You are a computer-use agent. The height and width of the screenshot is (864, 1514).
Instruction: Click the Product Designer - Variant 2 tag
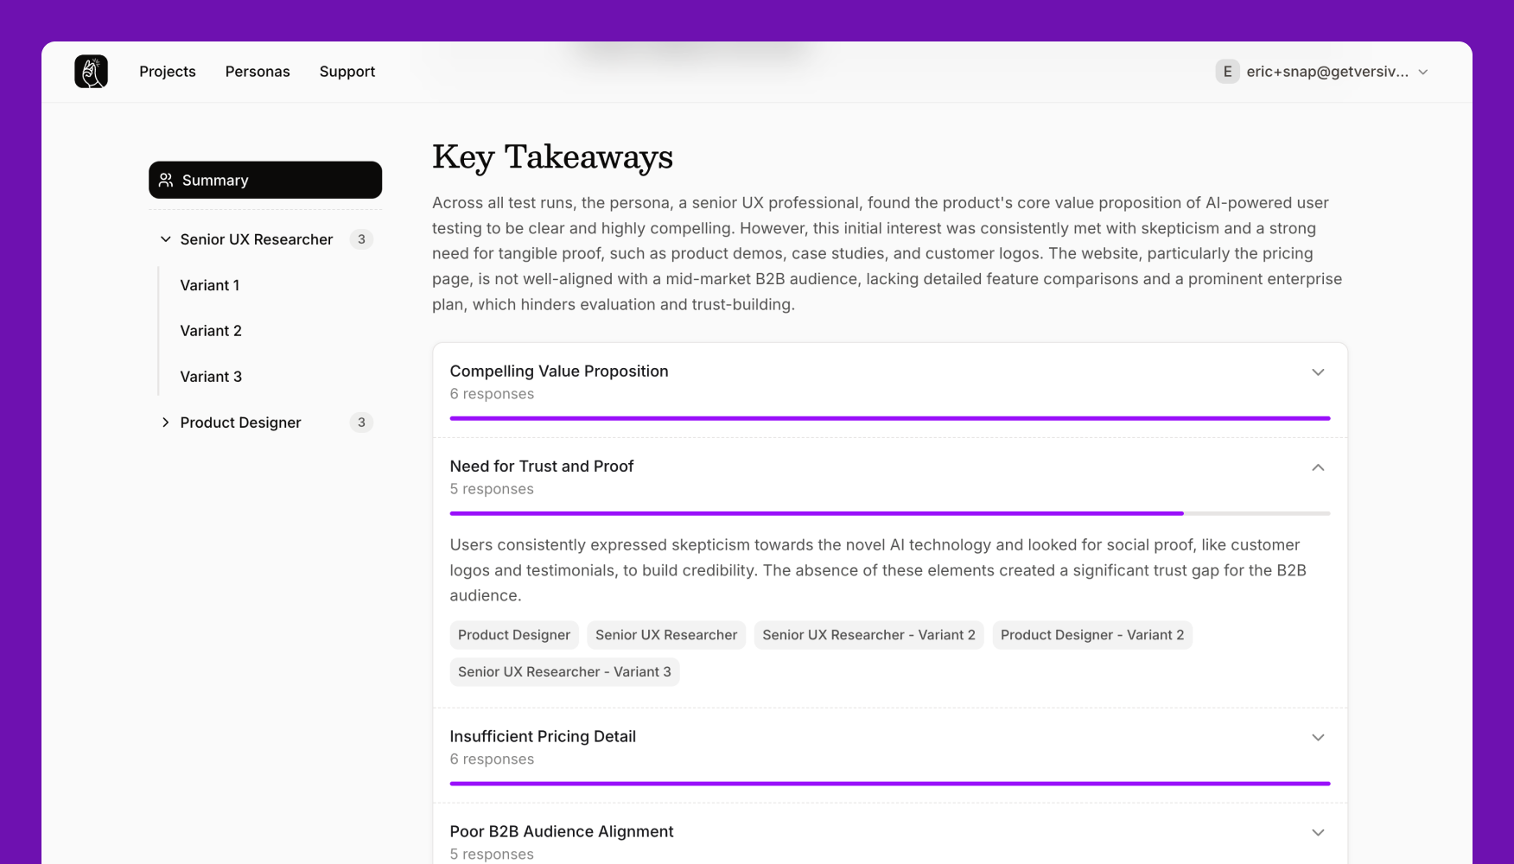pos(1091,635)
